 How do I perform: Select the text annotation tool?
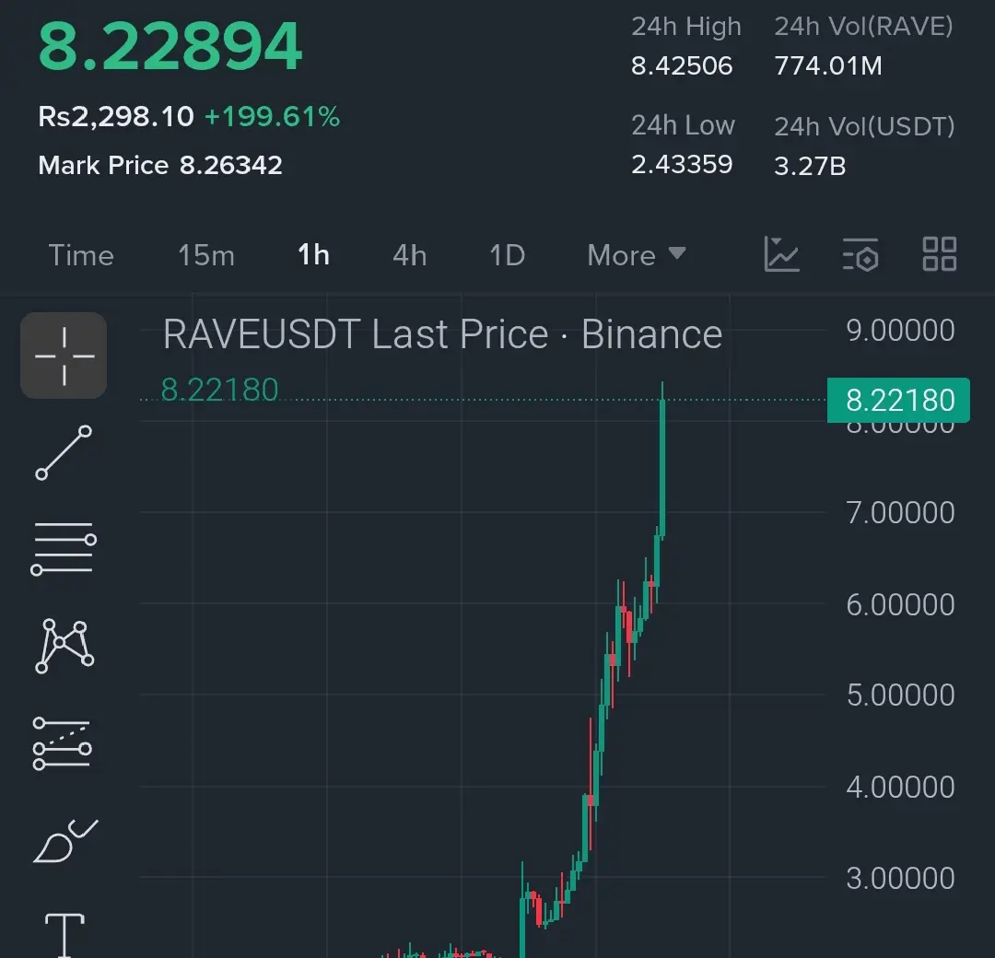click(64, 935)
